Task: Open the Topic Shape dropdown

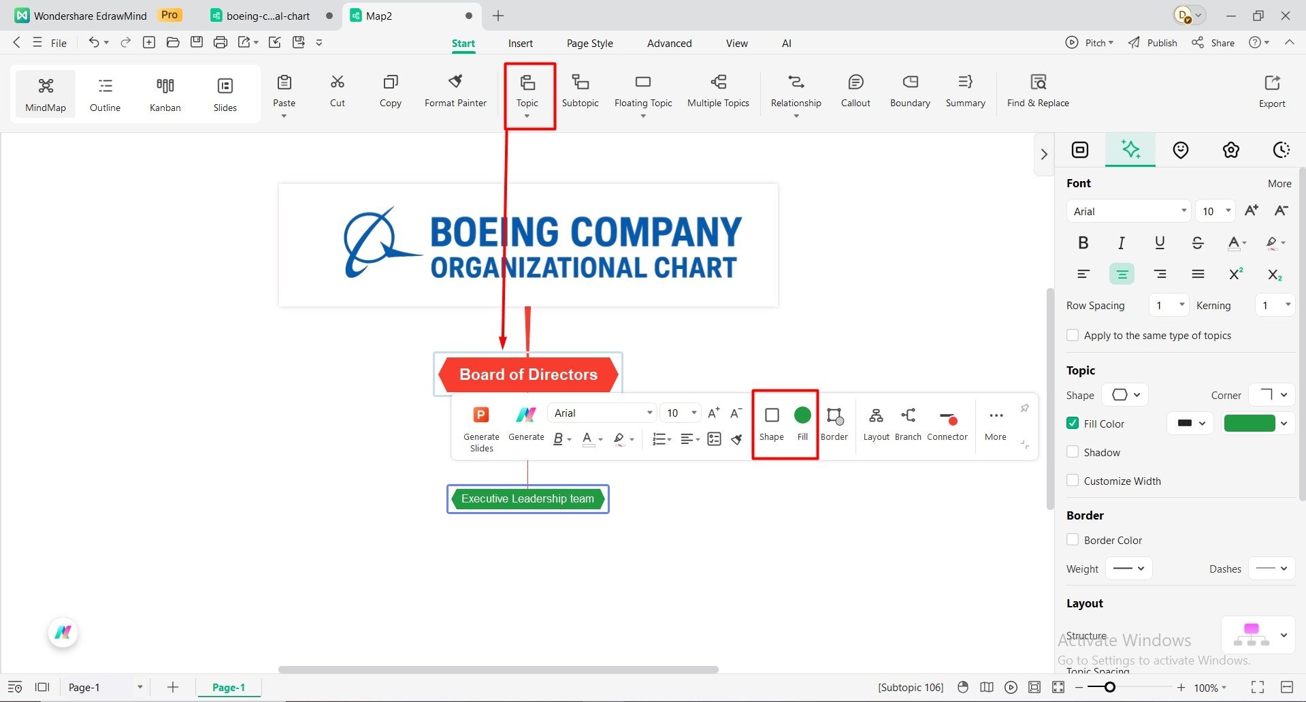Action: [x=1125, y=395]
